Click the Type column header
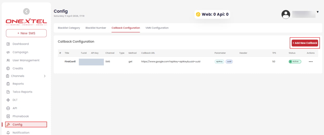Viewport: 324px width, 135px height. pyautogui.click(x=122, y=53)
